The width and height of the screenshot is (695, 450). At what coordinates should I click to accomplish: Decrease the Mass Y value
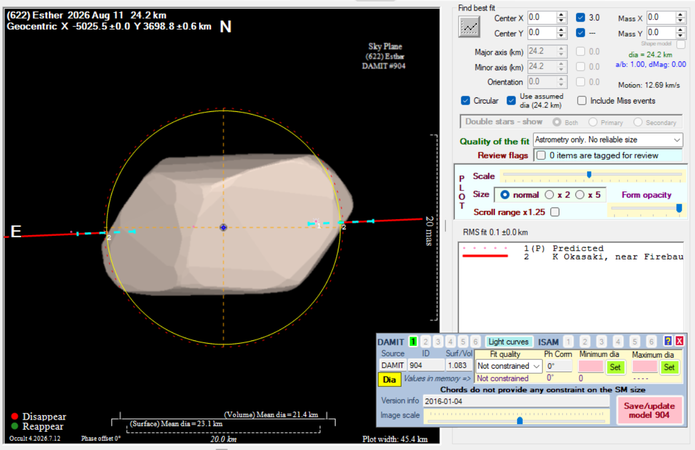coord(681,36)
